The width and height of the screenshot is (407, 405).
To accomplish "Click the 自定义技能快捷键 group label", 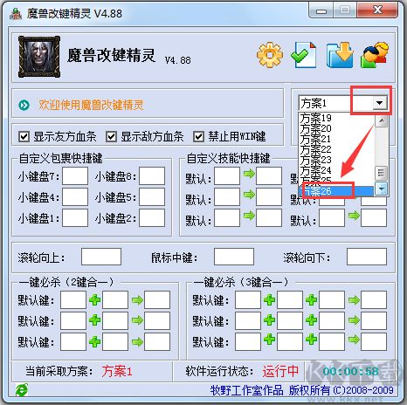I will tap(228, 159).
